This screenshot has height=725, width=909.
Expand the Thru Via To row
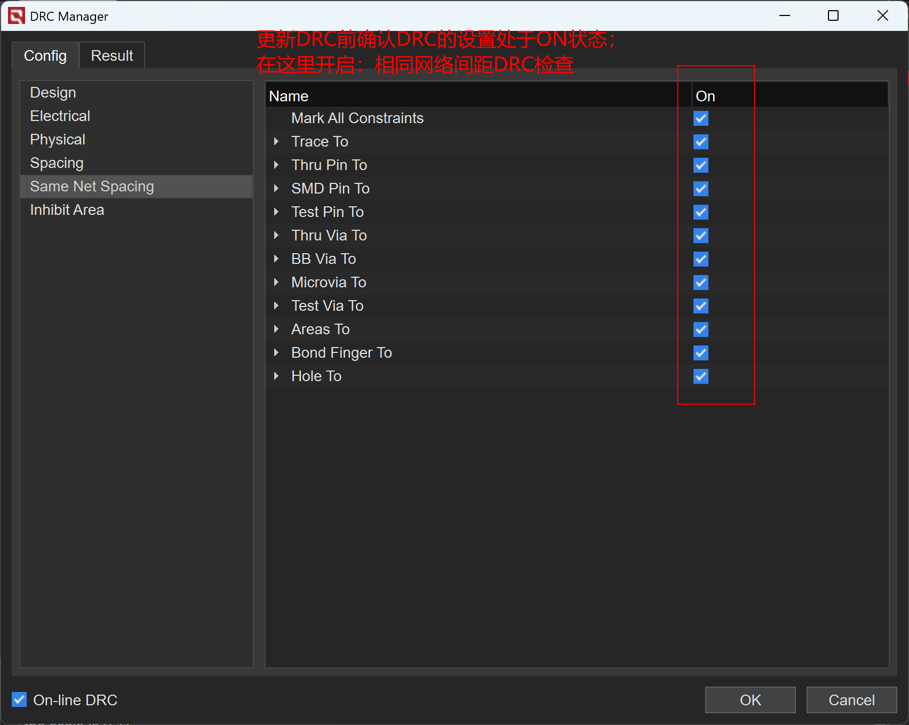click(276, 236)
